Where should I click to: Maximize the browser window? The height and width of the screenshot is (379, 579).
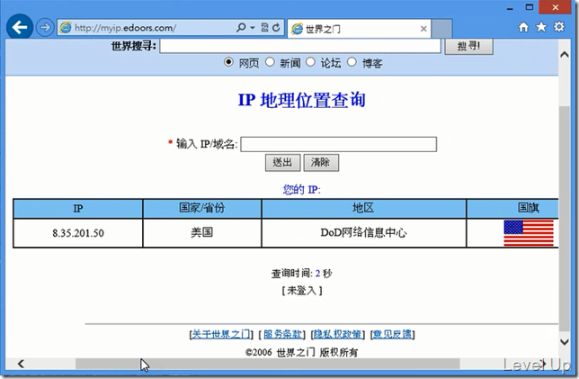(x=530, y=7)
